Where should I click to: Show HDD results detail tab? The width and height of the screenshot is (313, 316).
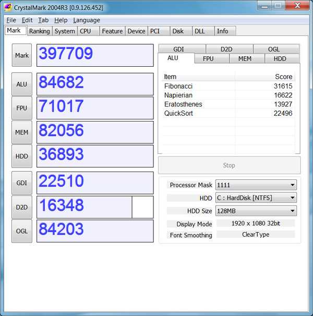[x=282, y=58]
